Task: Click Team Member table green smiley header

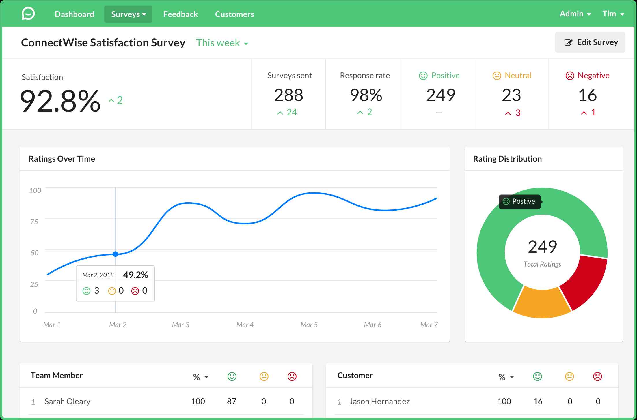Action: 232,376
